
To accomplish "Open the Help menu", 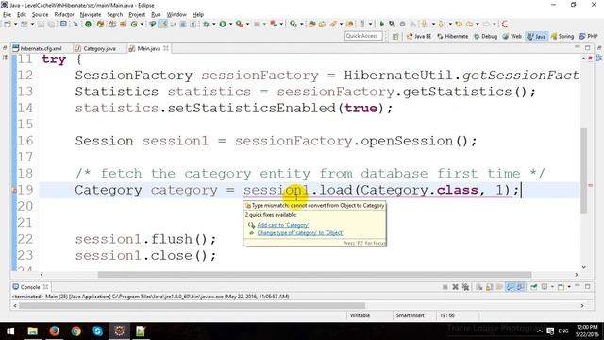I will tap(198, 15).
